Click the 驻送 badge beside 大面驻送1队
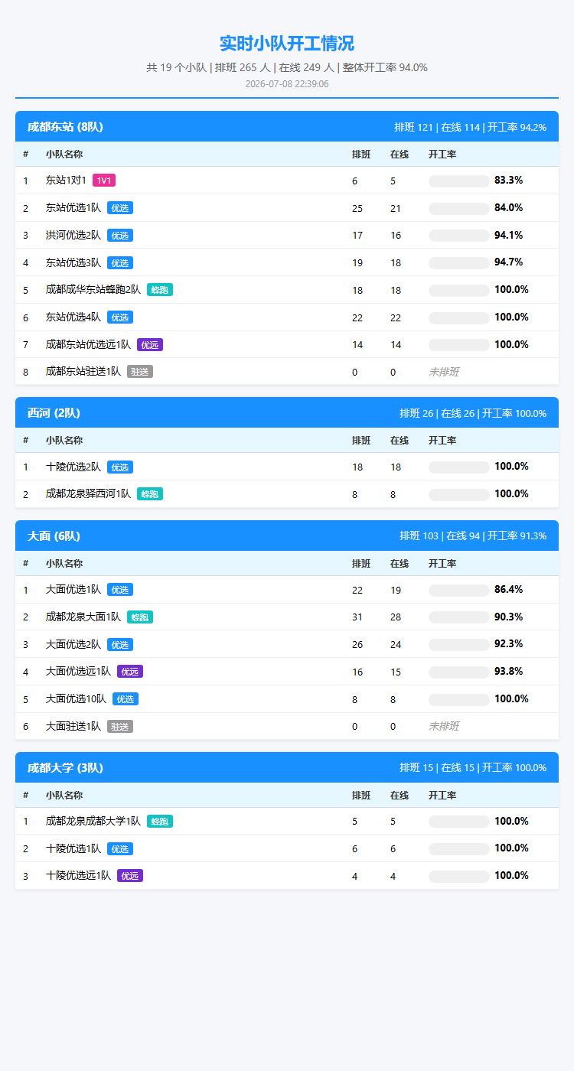The height and width of the screenshot is (1071, 574). tap(120, 727)
